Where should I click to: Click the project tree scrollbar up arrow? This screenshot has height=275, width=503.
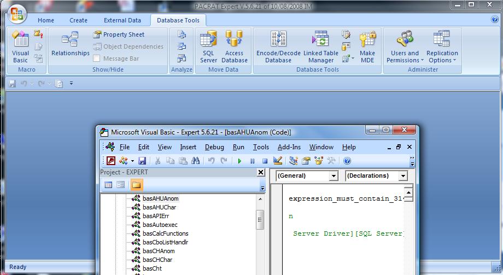260,199
